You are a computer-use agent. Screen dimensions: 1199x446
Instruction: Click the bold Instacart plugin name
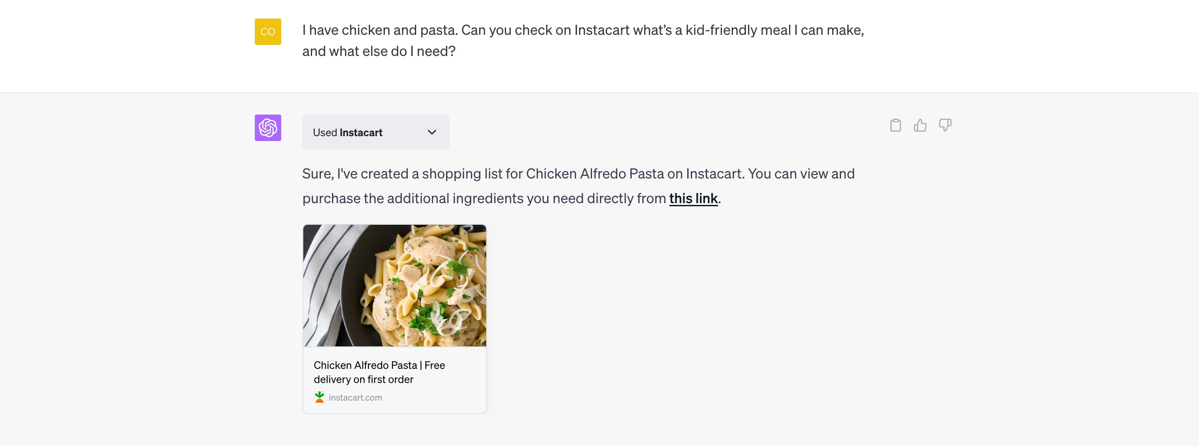click(361, 133)
